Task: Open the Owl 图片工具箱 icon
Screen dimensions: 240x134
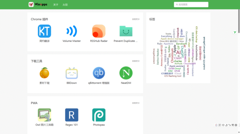Action: click(x=44, y=115)
